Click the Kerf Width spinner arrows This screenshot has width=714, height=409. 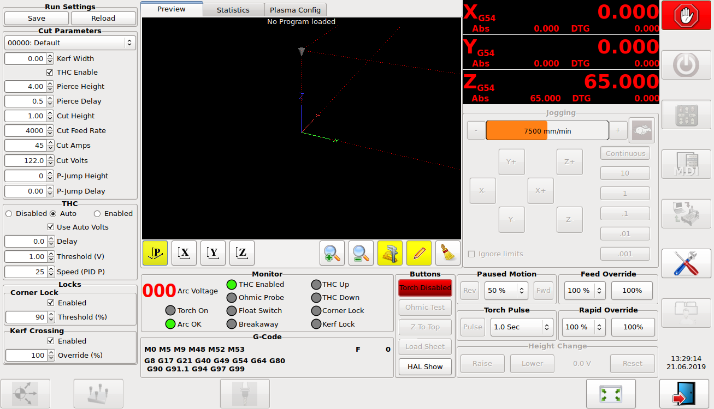[x=50, y=58]
